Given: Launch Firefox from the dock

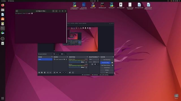Looking at the screenshot, I should [3, 5].
